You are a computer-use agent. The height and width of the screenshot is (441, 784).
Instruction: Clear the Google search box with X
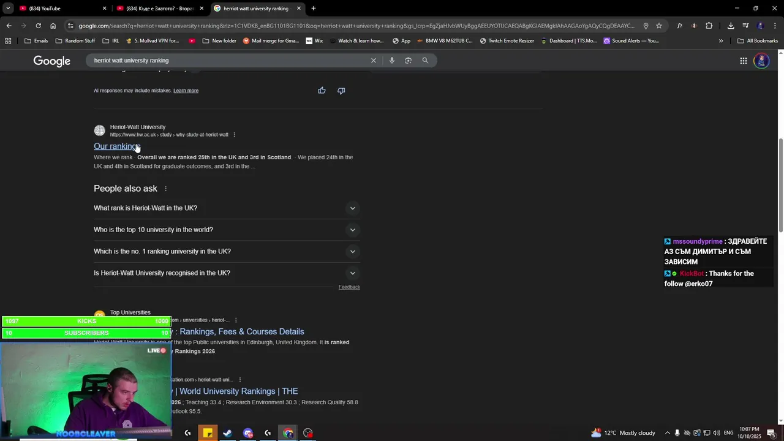373,60
